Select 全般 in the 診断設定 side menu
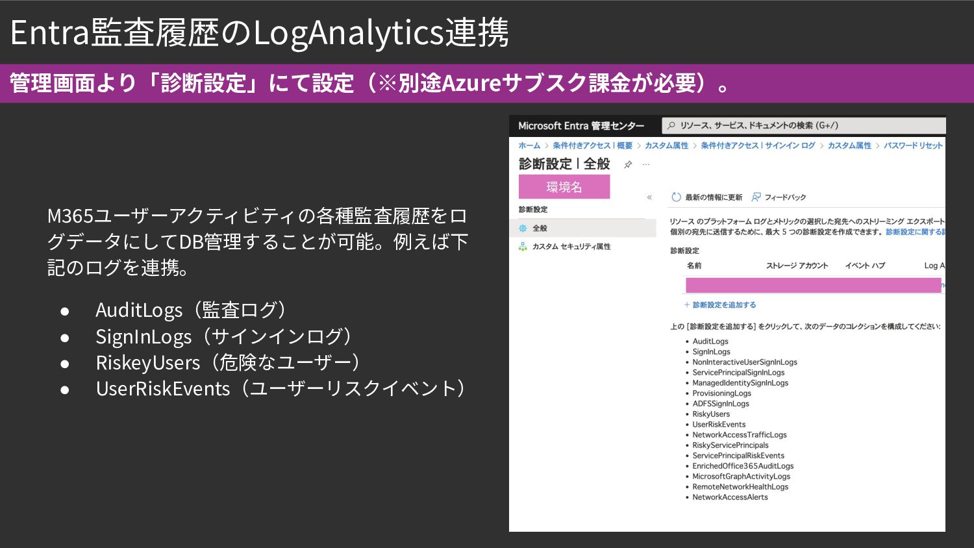This screenshot has width=974, height=548. coord(582,228)
